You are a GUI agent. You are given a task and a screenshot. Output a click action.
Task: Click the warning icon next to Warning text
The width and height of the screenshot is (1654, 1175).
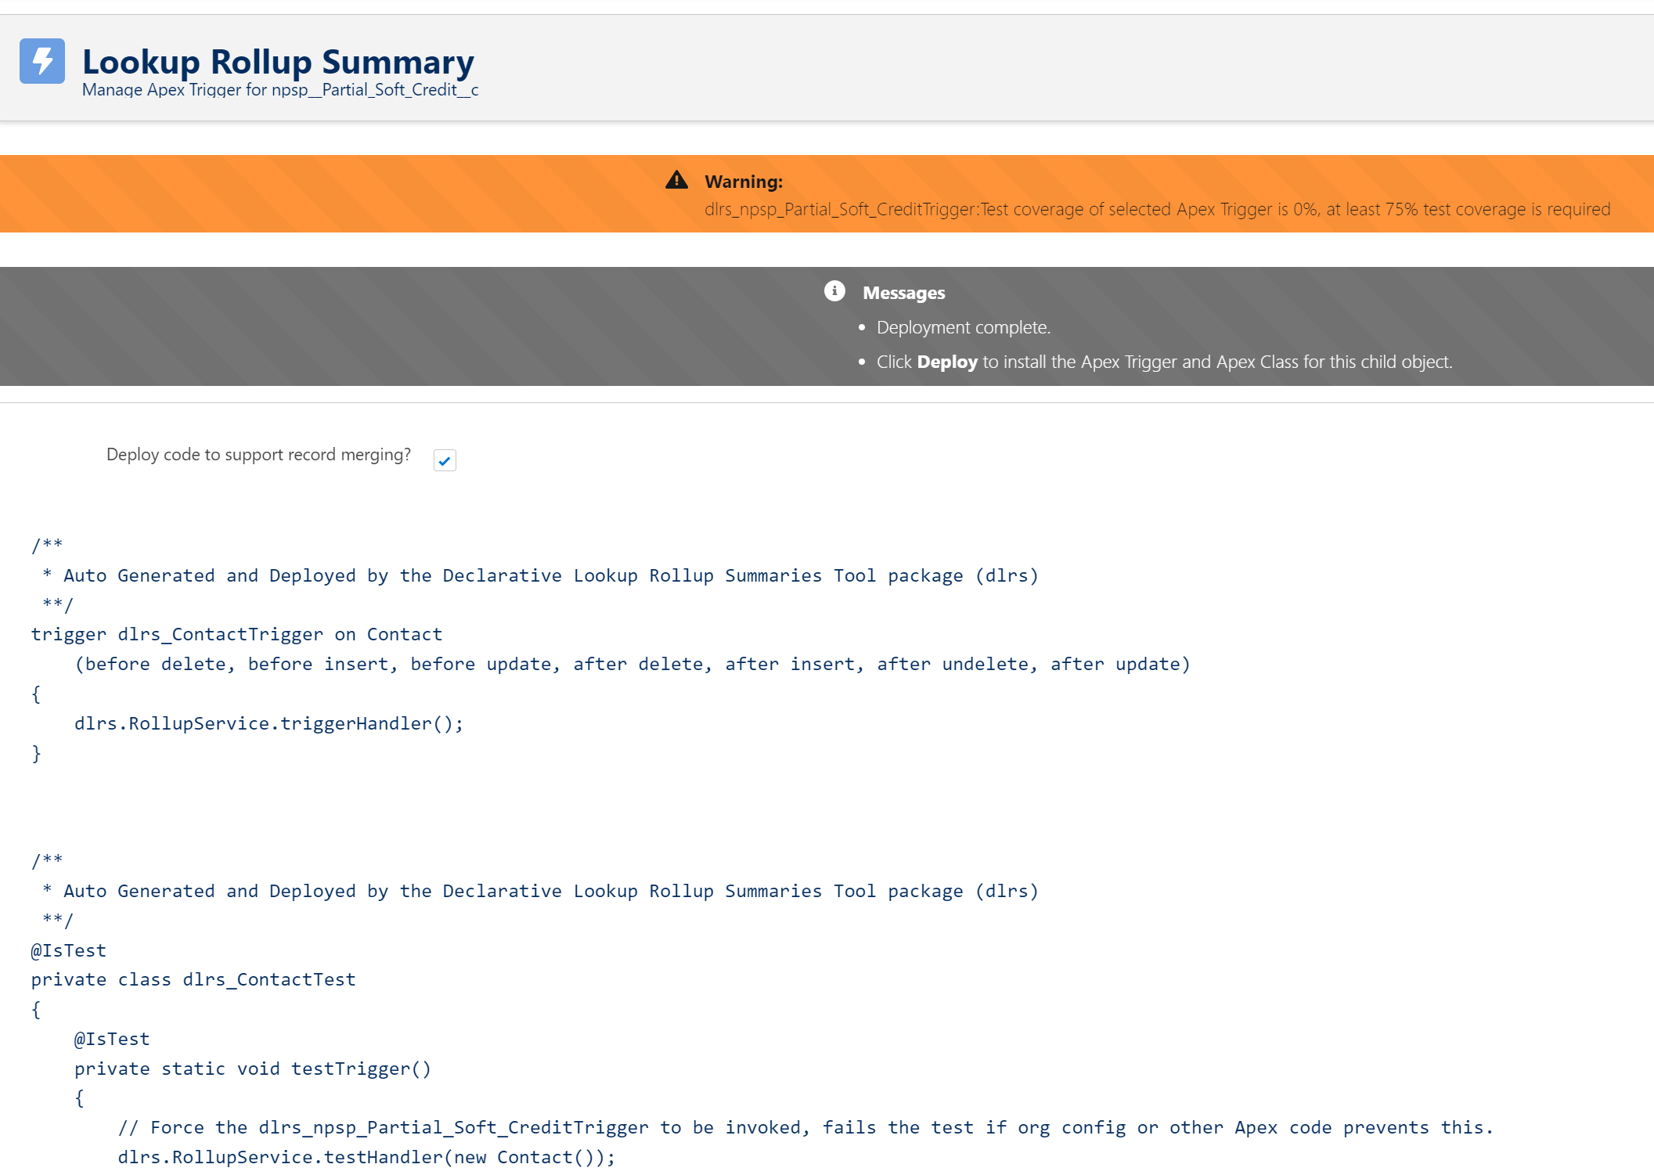pos(676,180)
